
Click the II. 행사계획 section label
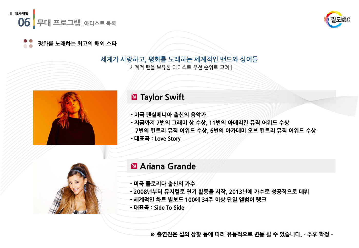[19, 14]
